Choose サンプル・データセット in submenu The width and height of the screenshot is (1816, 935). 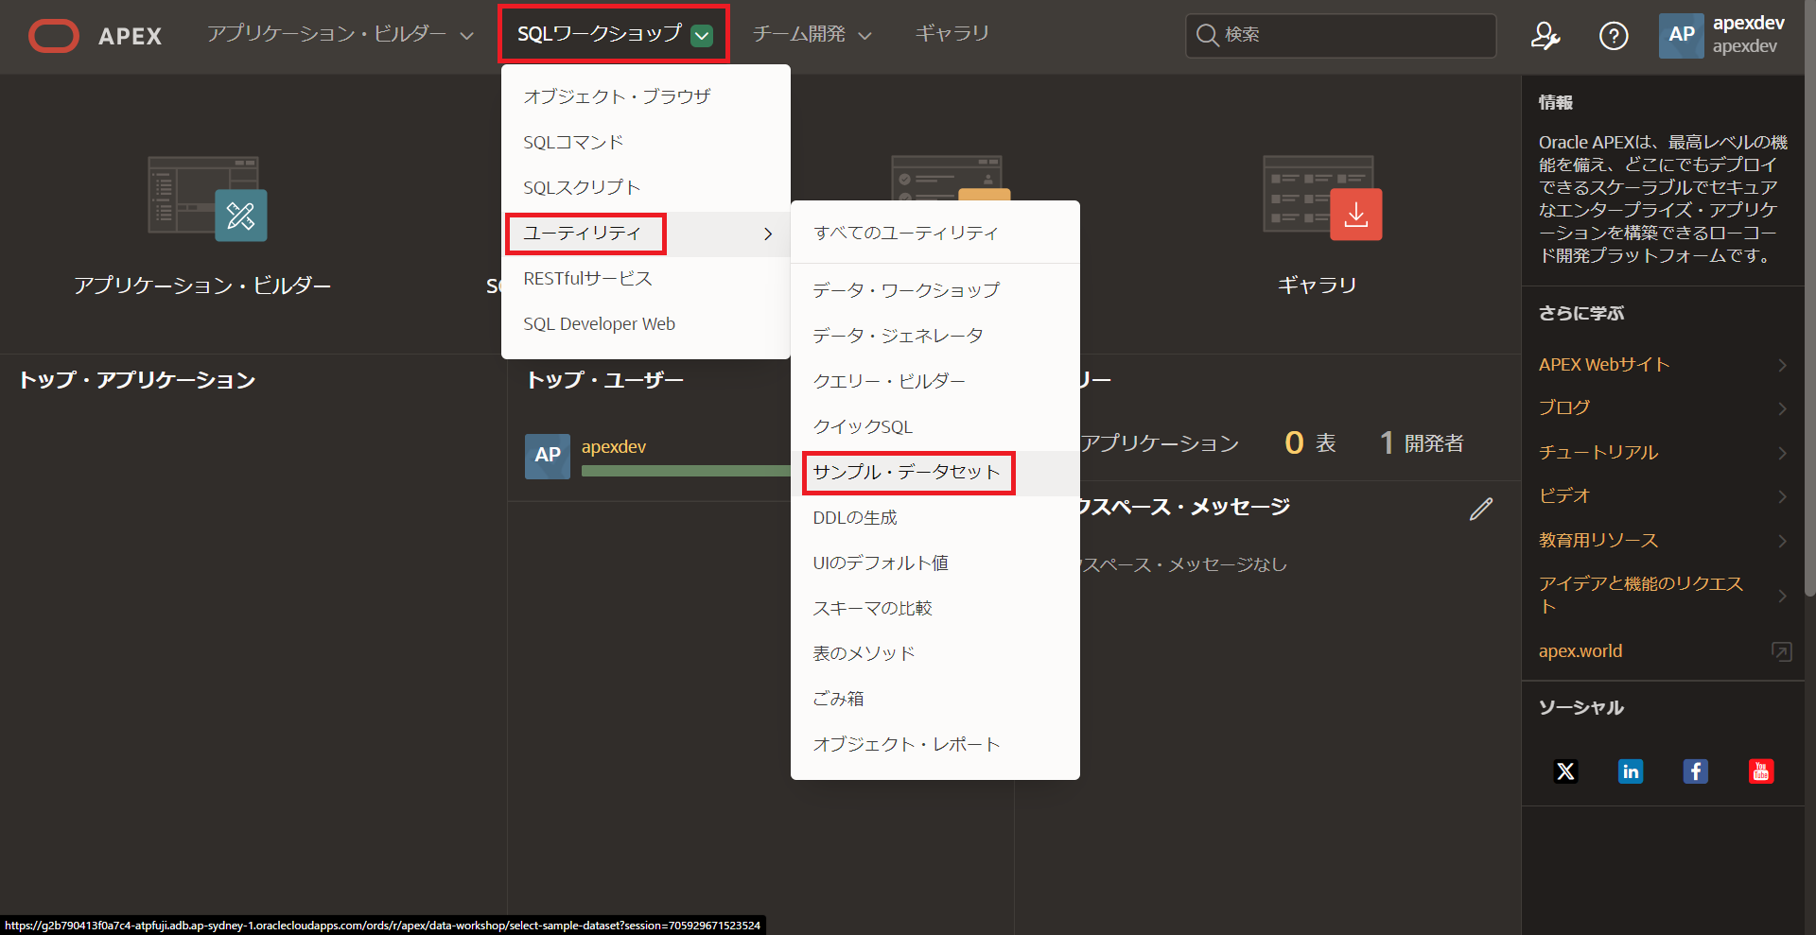click(x=934, y=473)
